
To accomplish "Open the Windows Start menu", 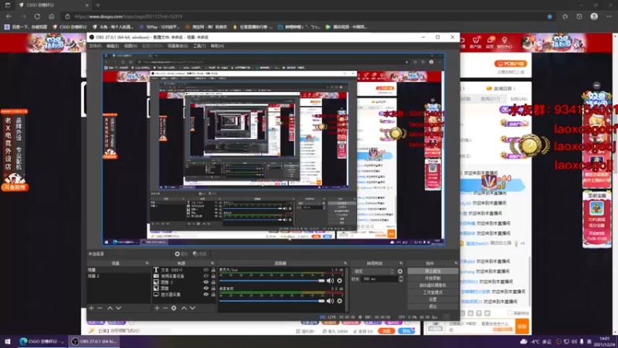I will point(7,341).
